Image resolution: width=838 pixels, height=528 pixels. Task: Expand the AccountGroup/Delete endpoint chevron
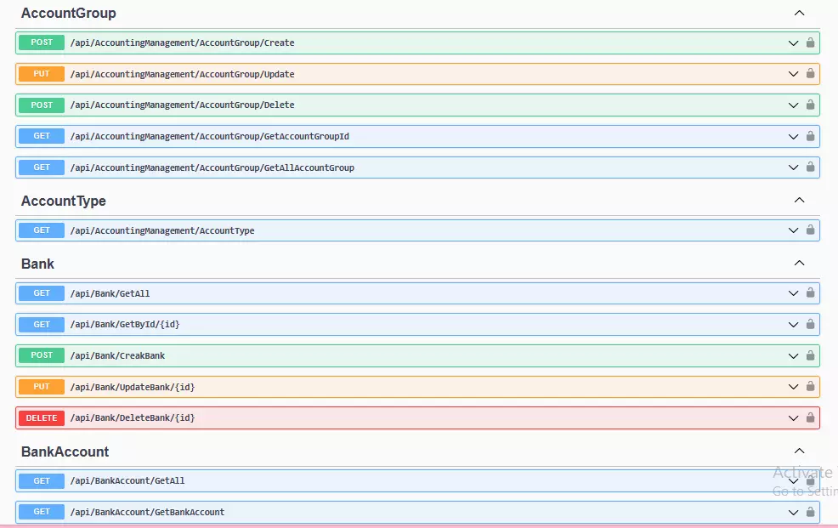coord(793,105)
